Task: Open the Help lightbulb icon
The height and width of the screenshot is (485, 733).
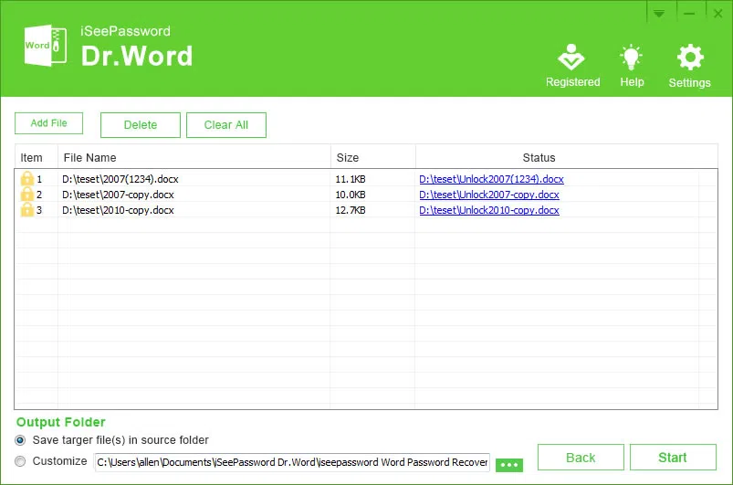Action: tap(631, 57)
